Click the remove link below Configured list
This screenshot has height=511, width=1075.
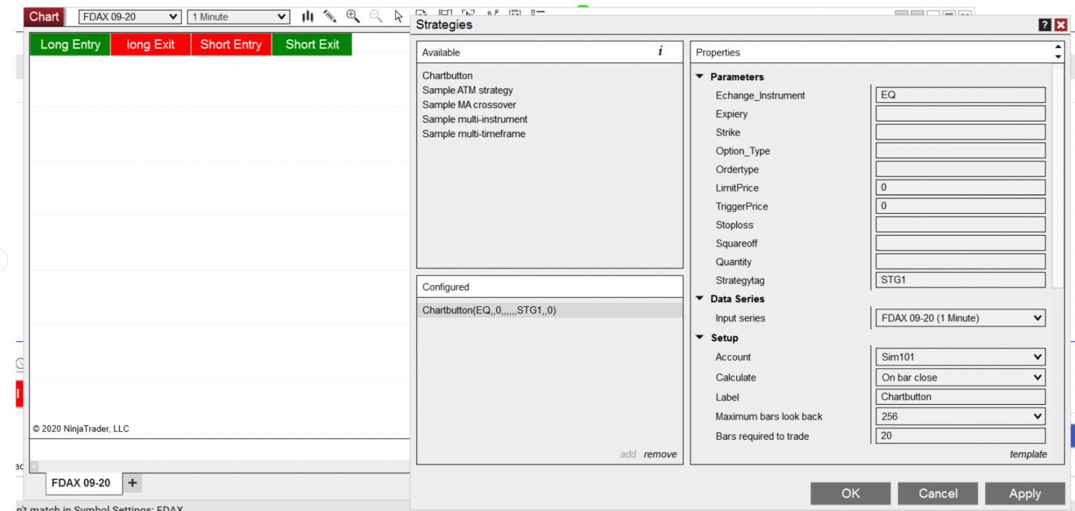pos(660,454)
